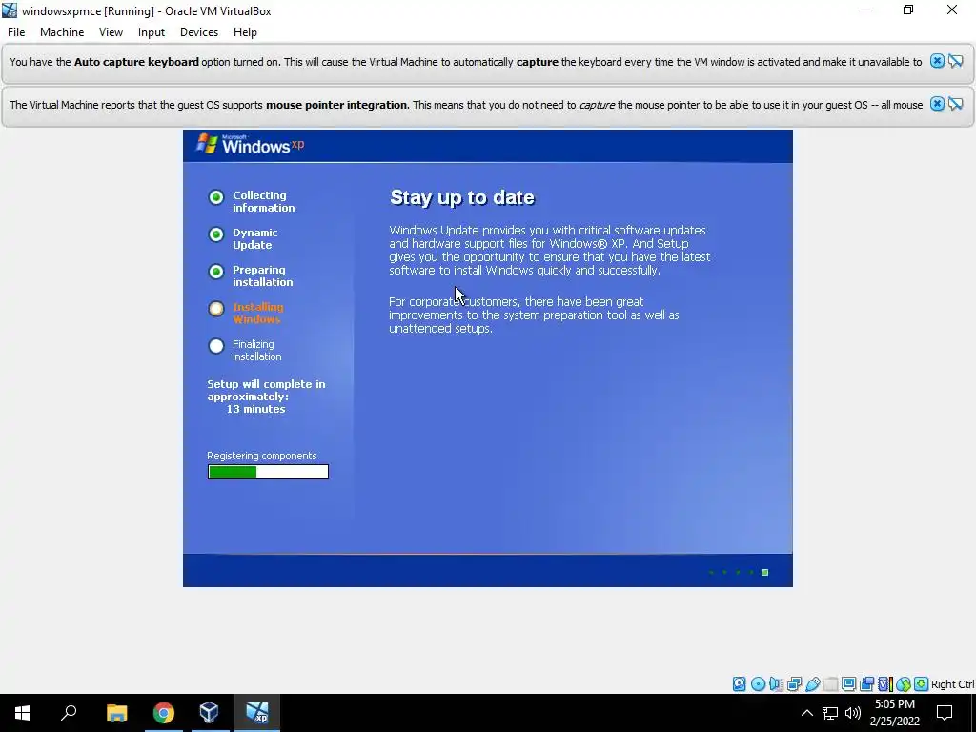976x732 pixels.
Task: Dismiss the Auto capture keyboard notification
Action: pos(937,61)
